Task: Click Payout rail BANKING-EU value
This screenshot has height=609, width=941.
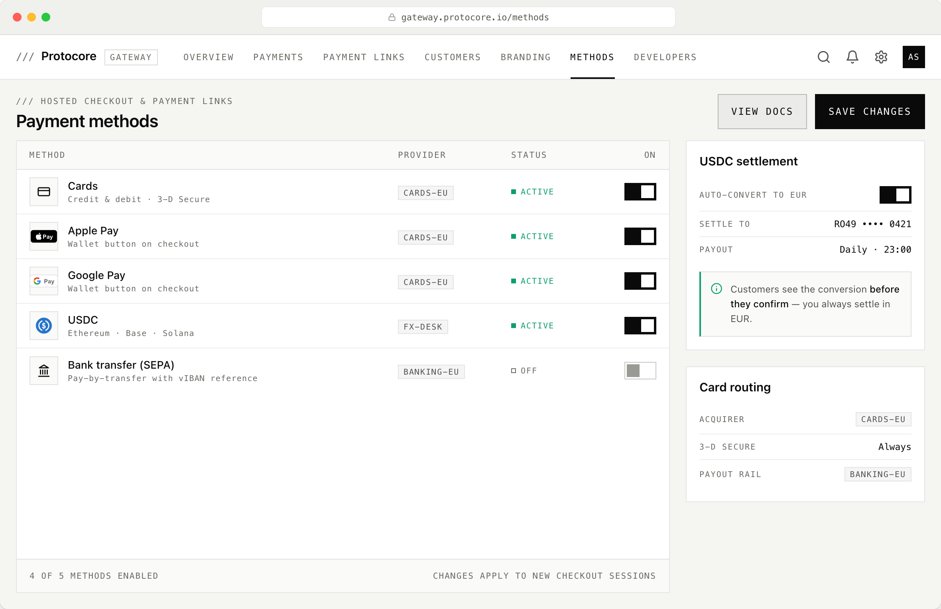Action: coord(878,474)
